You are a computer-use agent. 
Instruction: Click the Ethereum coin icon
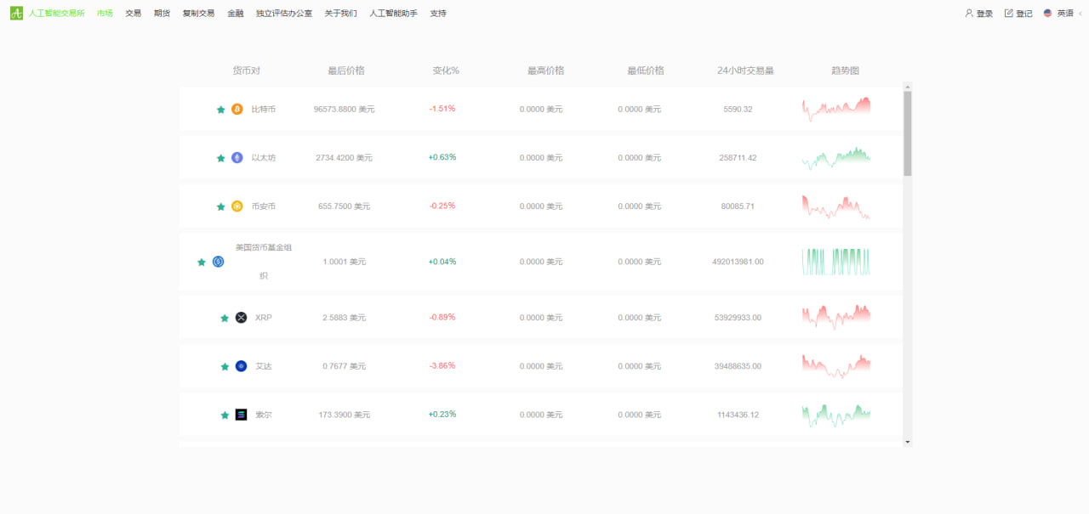237,157
